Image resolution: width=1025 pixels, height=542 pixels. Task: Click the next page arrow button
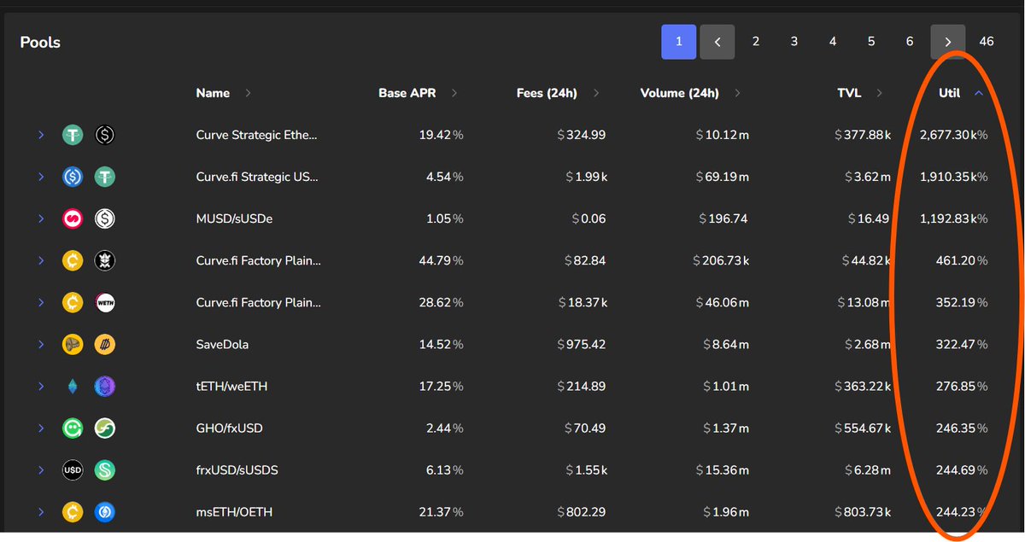point(948,42)
